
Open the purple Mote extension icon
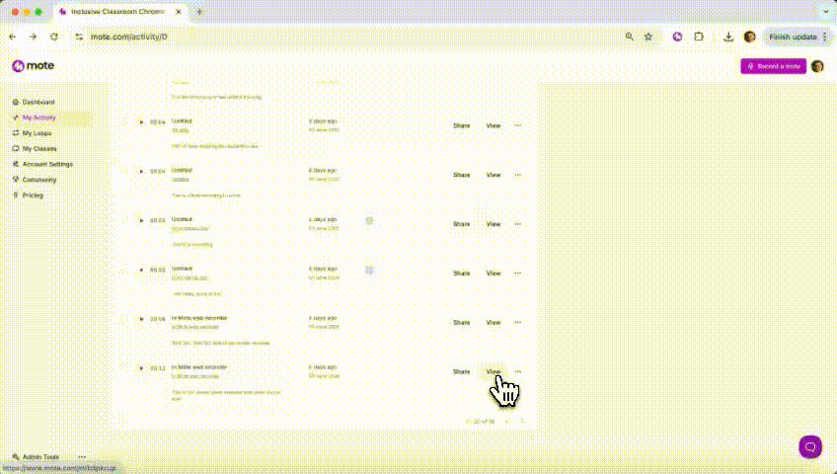click(x=677, y=37)
